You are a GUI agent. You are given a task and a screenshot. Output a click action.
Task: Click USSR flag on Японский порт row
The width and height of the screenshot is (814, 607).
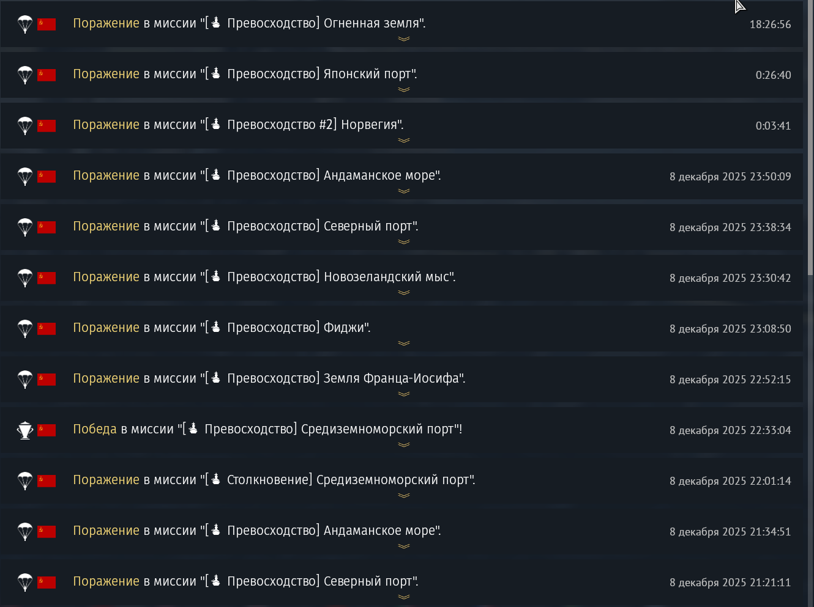pos(47,75)
